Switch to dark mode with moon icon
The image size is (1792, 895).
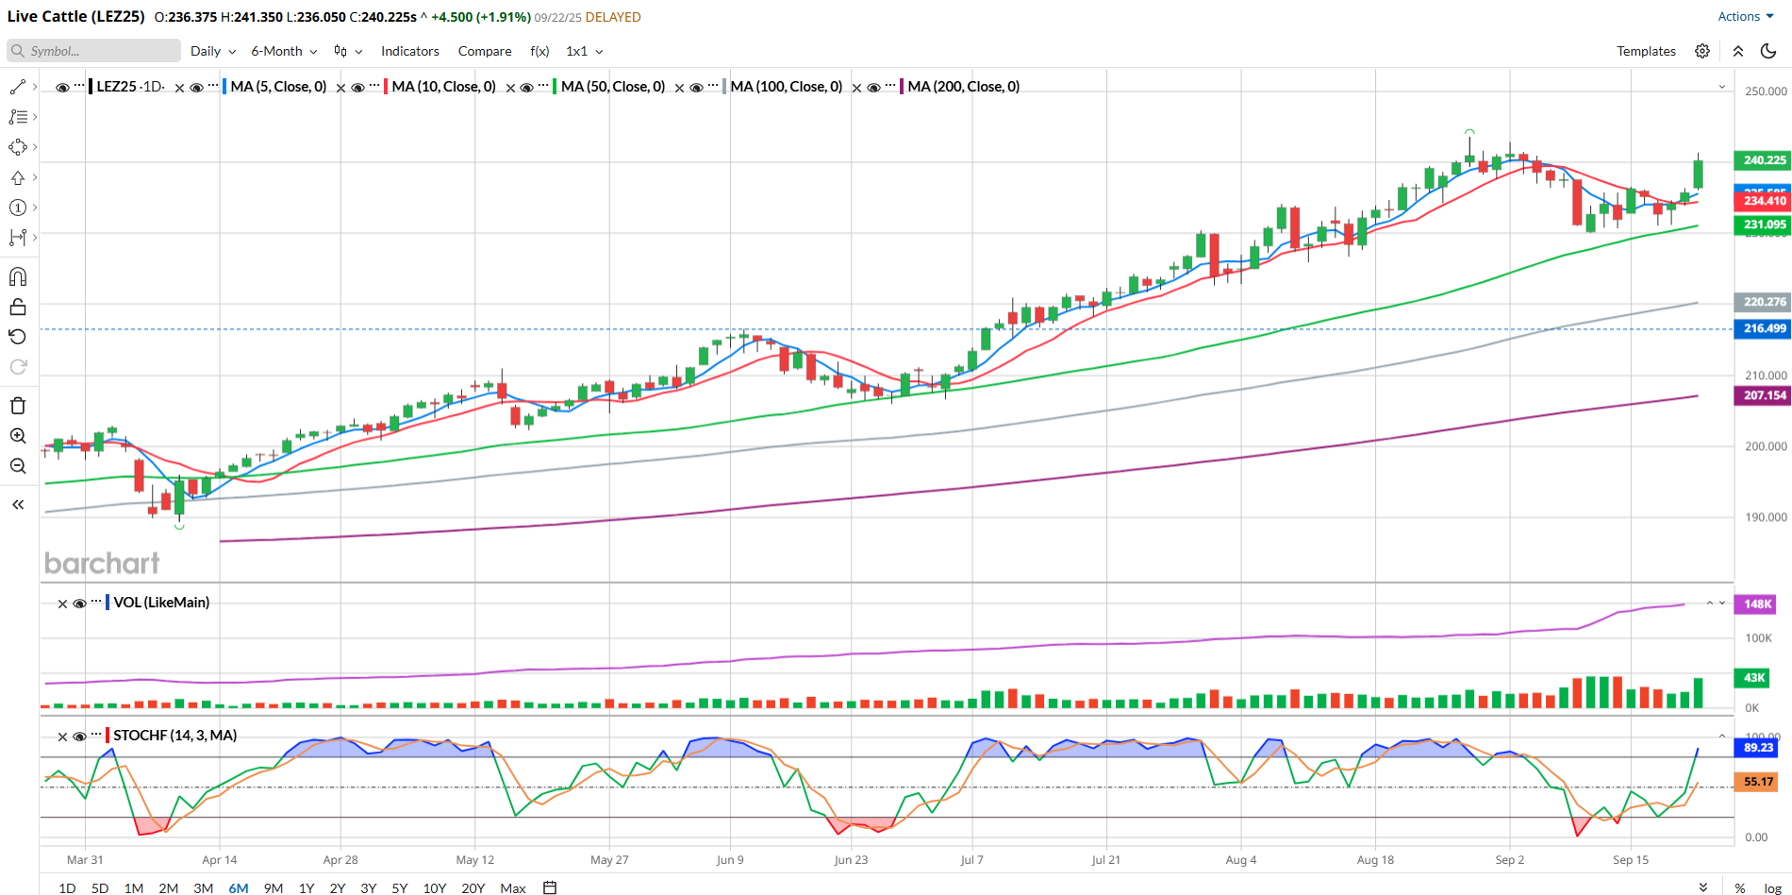pyautogui.click(x=1769, y=51)
